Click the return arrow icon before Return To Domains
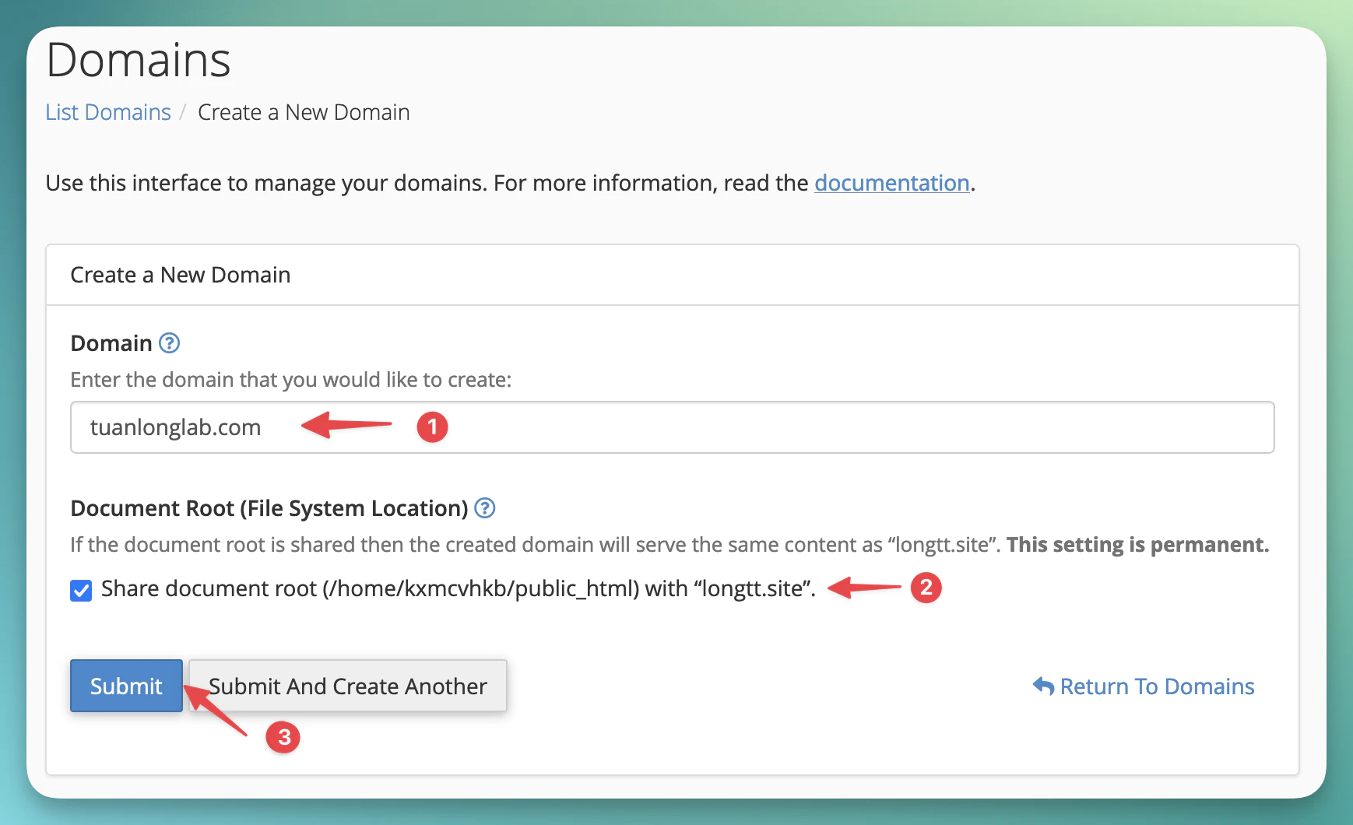Screen dimensions: 1353x825 coord(1043,686)
